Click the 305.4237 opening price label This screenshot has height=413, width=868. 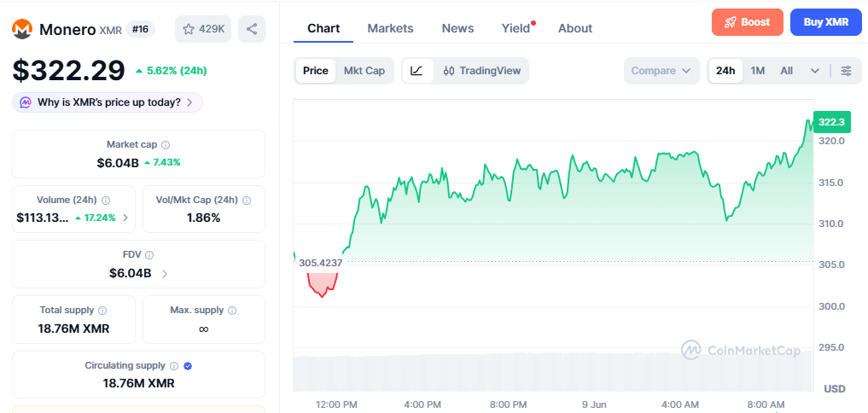pos(321,263)
